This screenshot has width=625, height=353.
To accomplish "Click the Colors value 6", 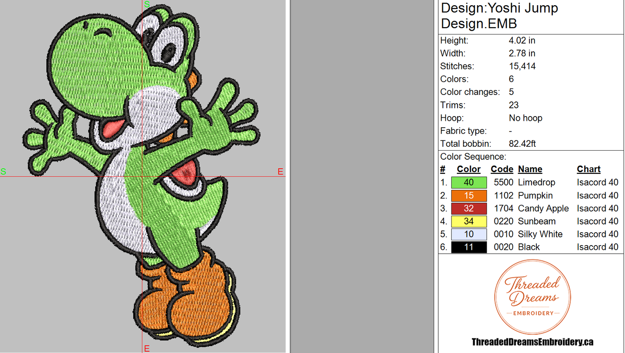I will pyautogui.click(x=512, y=79).
